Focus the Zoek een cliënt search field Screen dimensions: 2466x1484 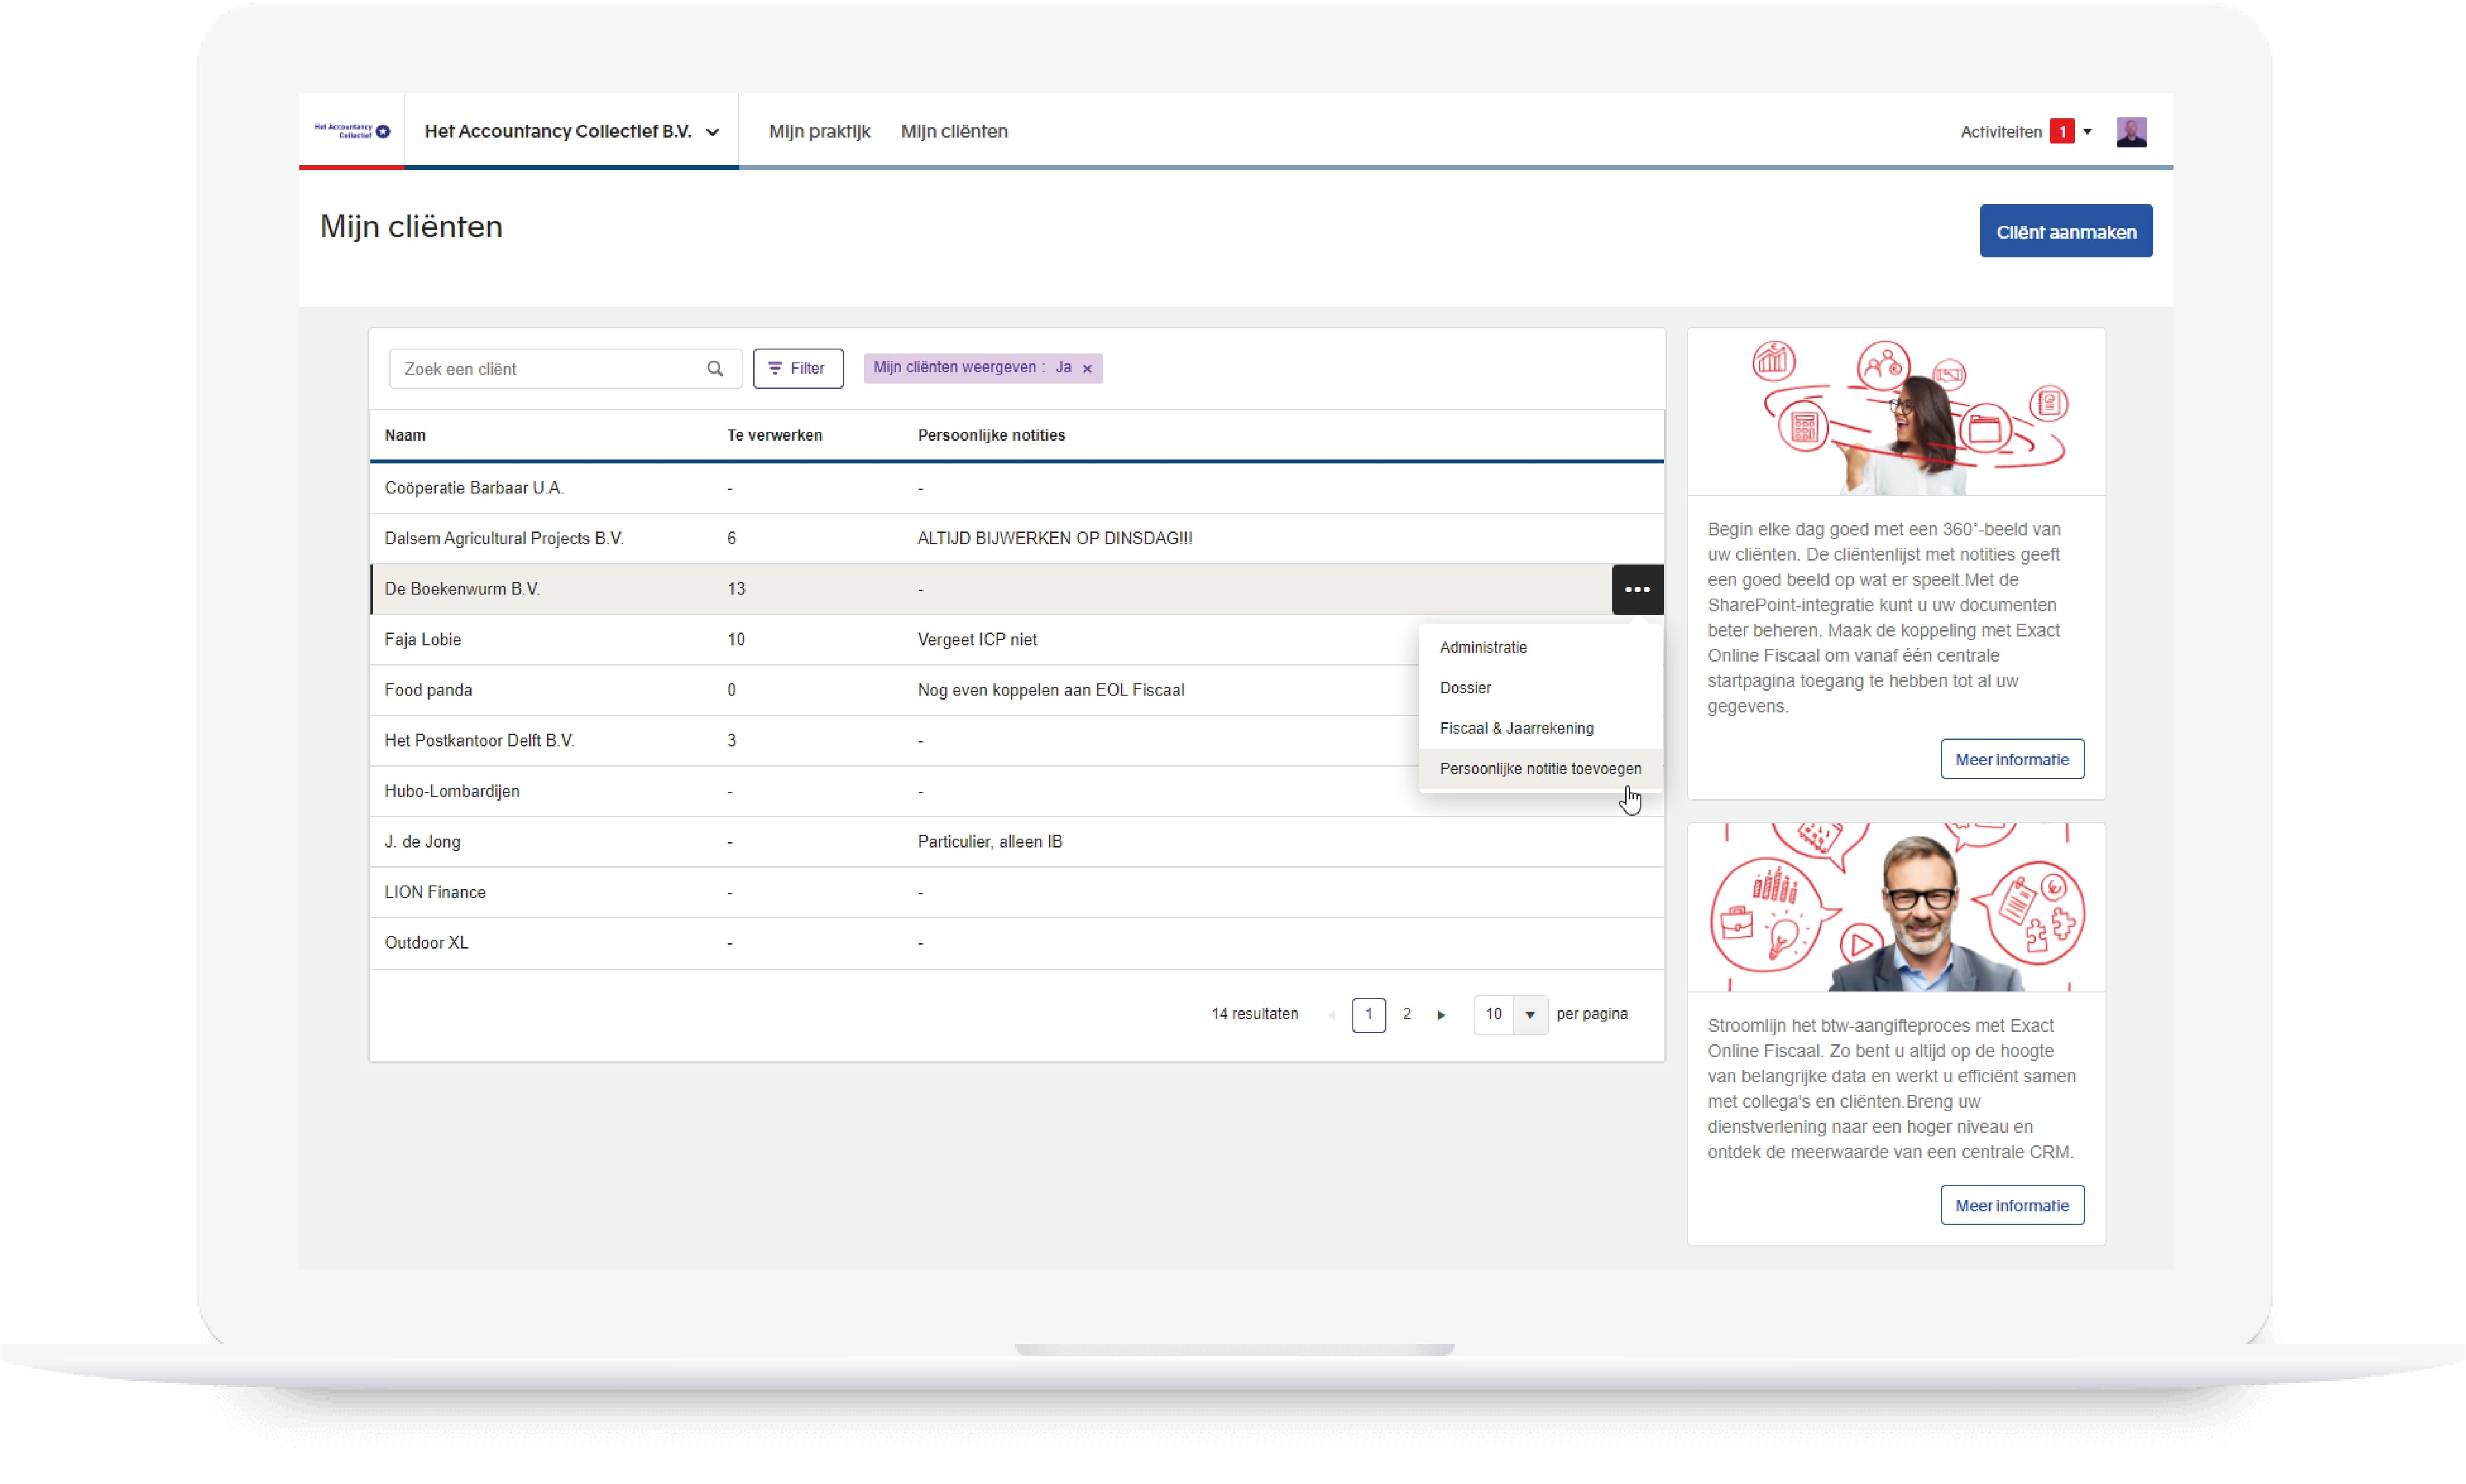564,369
